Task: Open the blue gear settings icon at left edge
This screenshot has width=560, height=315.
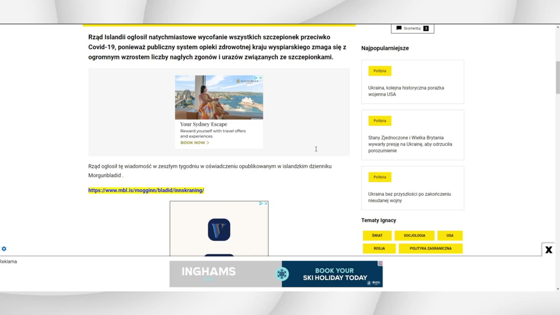Action: (x=4, y=249)
